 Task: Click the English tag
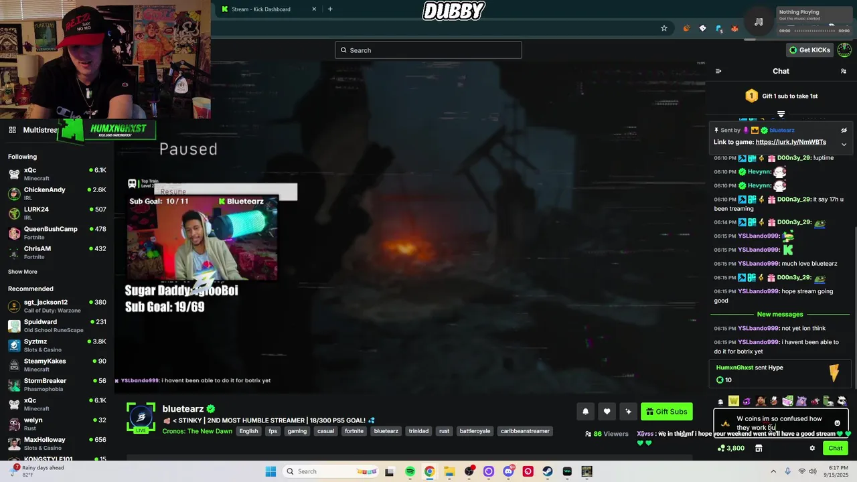pyautogui.click(x=248, y=431)
